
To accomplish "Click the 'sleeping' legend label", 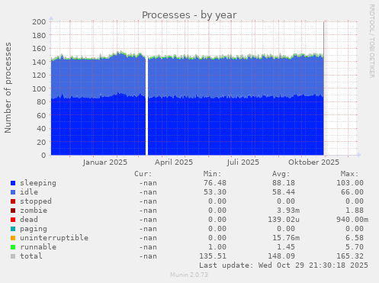I will (38, 183).
